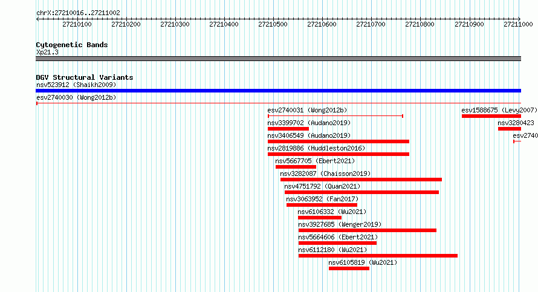Click ruler position 27210600
The height and width of the screenshot is (292, 538).
[x=322, y=24]
